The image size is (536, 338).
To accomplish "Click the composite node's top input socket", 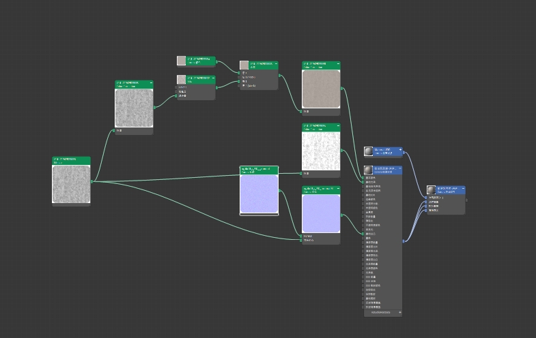I will (x=239, y=73).
